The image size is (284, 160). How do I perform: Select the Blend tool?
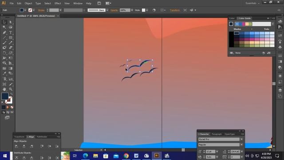pyautogui.click(x=11, y=73)
